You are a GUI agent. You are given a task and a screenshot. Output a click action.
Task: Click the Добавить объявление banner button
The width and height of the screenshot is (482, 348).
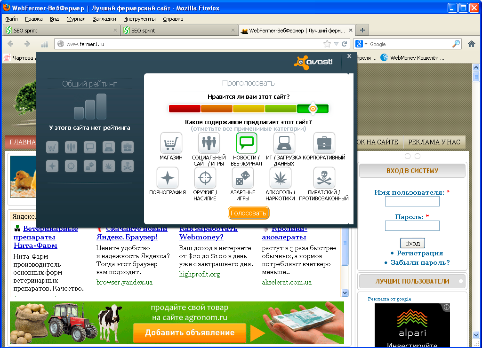click(190, 332)
